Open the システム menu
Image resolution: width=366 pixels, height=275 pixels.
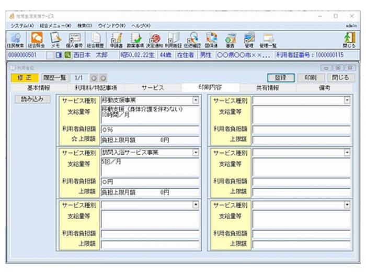tap(22, 25)
